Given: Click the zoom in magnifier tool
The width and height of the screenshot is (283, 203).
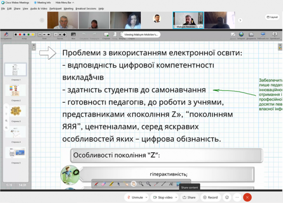Looking at the screenshot, I should pyautogui.click(x=141, y=184).
